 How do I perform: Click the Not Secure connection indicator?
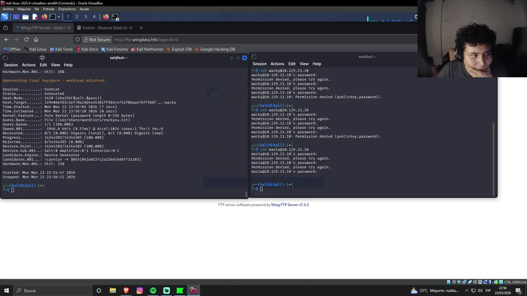tap(97, 39)
